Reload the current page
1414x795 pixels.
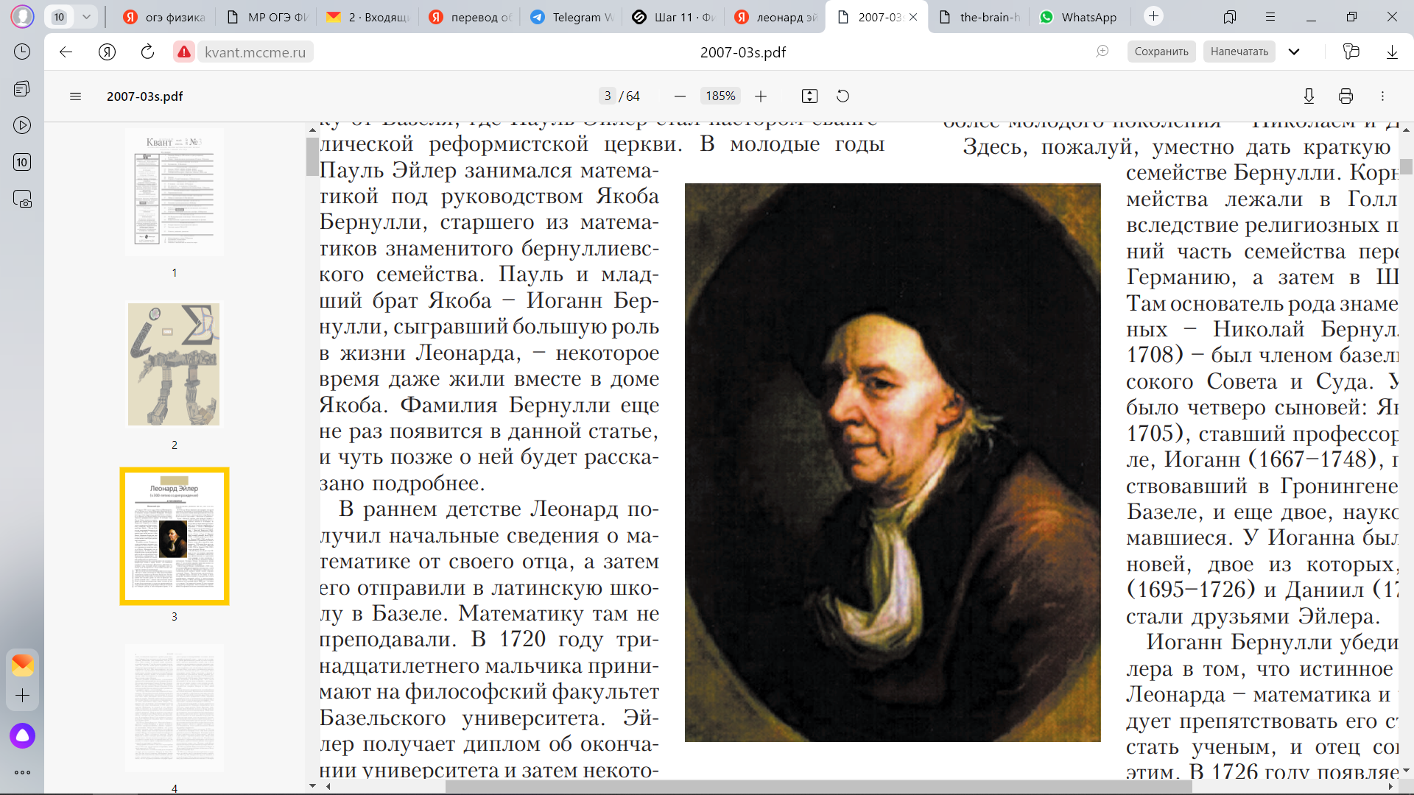point(147,52)
